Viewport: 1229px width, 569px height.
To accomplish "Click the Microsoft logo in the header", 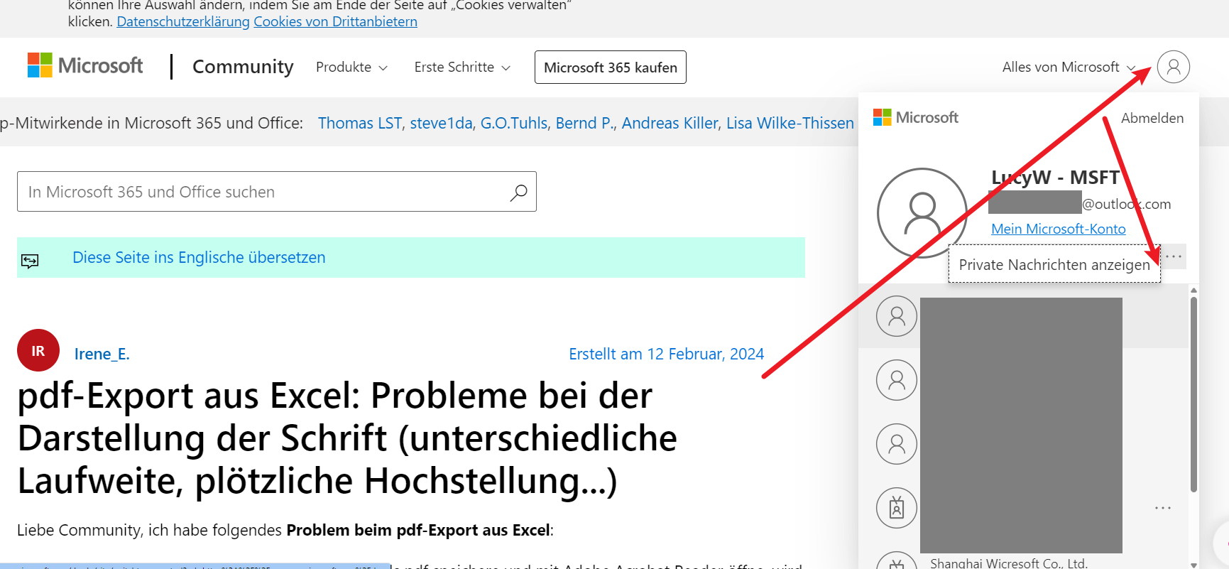I will pos(85,66).
